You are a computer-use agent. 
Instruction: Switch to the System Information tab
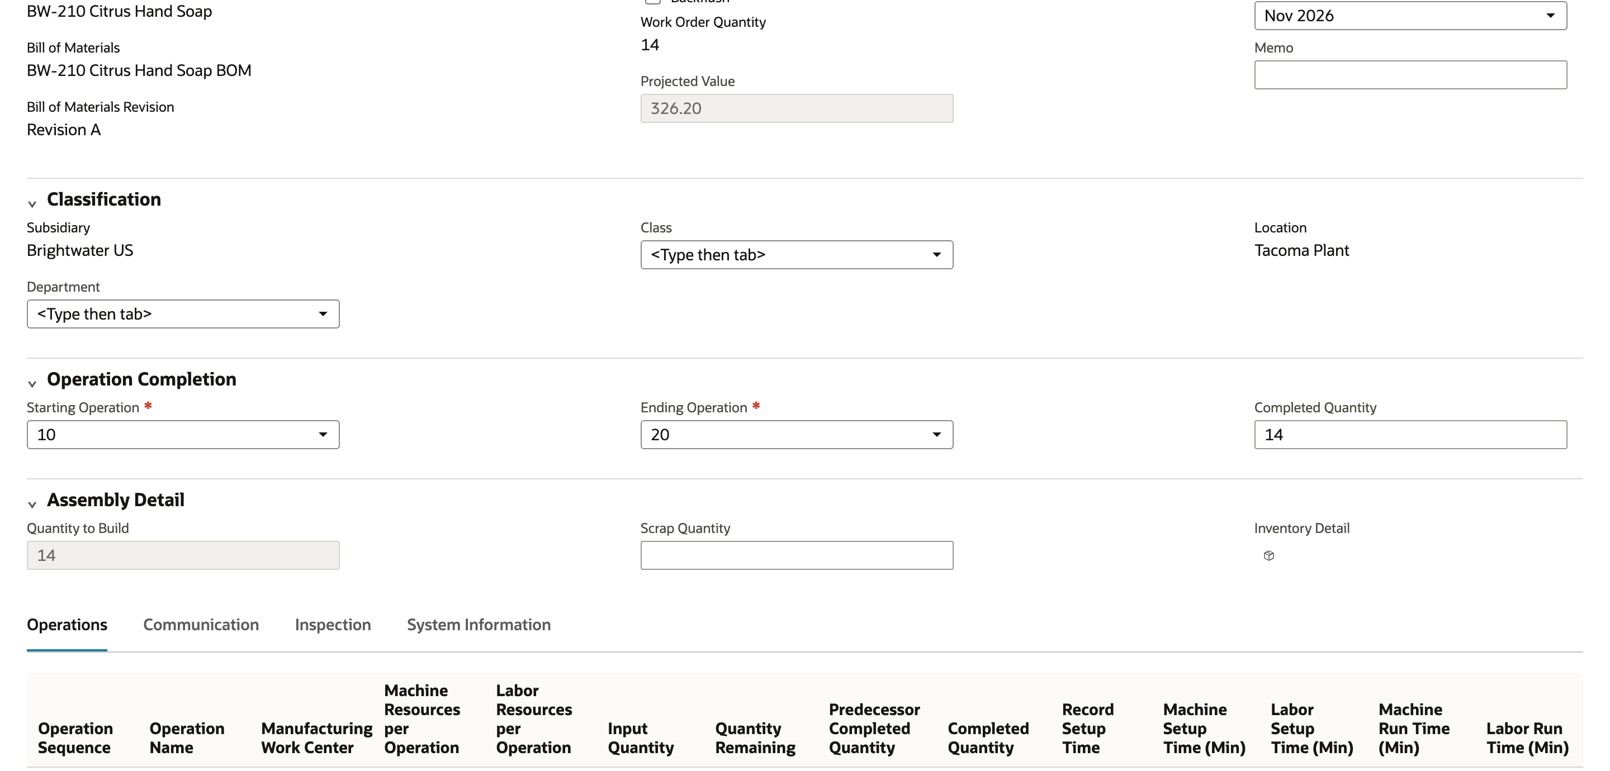[x=479, y=625]
